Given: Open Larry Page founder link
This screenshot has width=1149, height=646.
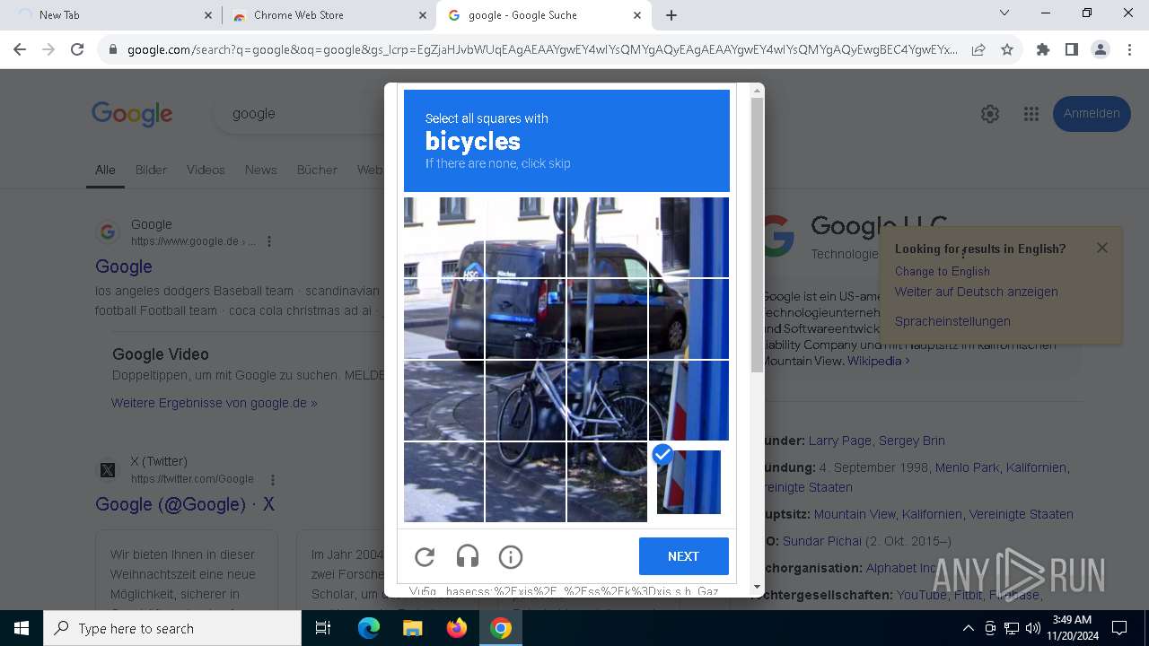Looking at the screenshot, I should pyautogui.click(x=840, y=441).
